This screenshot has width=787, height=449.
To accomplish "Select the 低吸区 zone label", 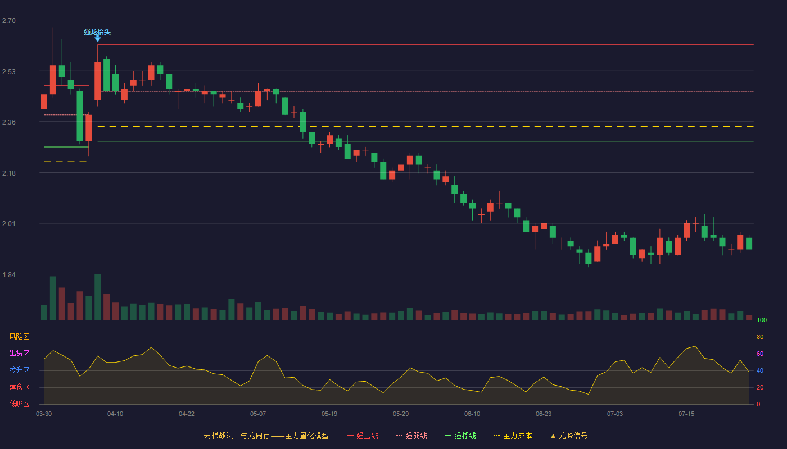I will tap(19, 404).
